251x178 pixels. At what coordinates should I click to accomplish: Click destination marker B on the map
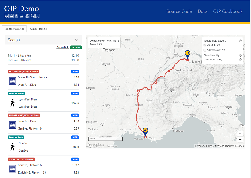click(187, 54)
